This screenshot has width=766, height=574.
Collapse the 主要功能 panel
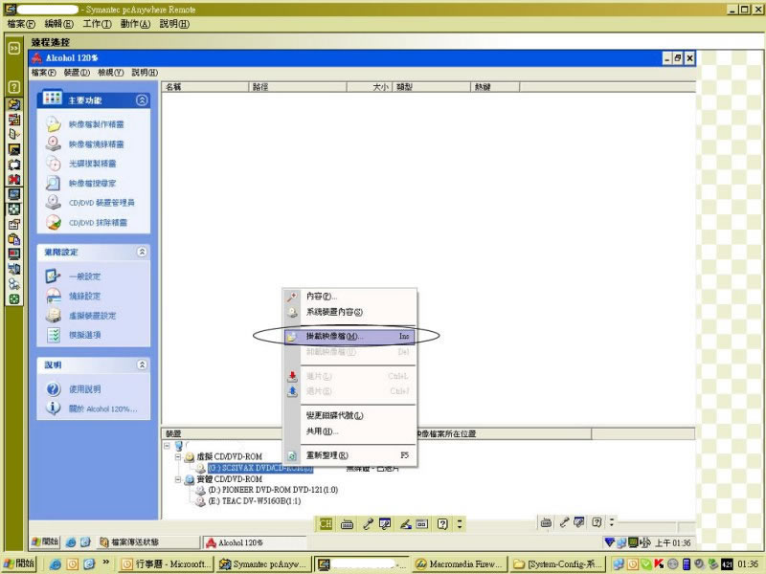click(x=142, y=99)
